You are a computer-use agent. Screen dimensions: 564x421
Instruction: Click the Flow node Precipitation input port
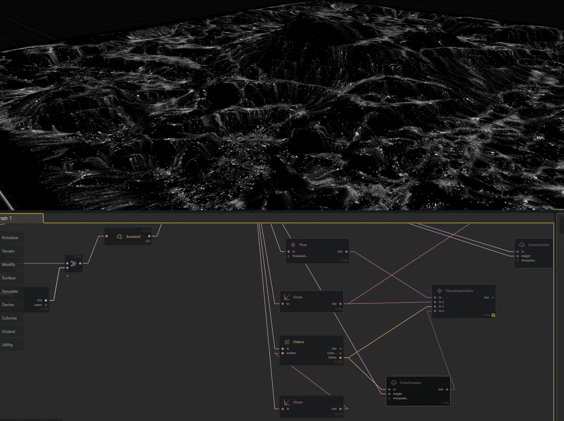point(289,256)
